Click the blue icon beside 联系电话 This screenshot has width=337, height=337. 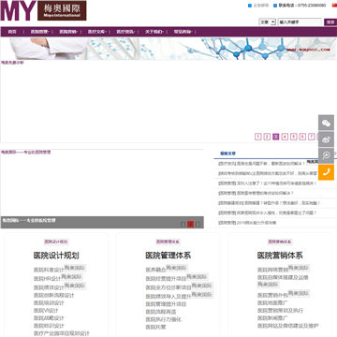click(275, 6)
